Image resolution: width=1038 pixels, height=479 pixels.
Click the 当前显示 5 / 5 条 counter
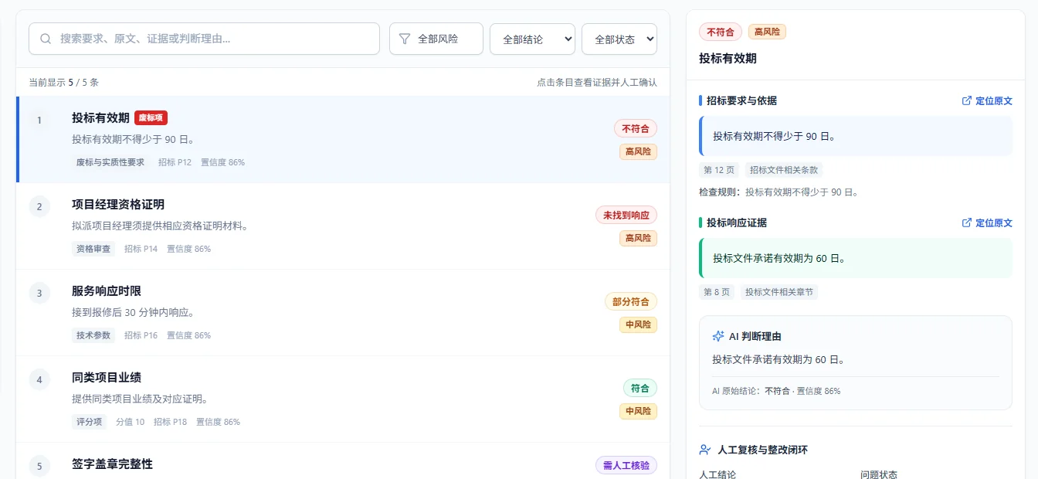click(64, 82)
